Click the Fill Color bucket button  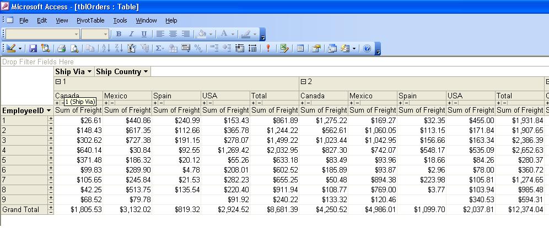[202, 34]
